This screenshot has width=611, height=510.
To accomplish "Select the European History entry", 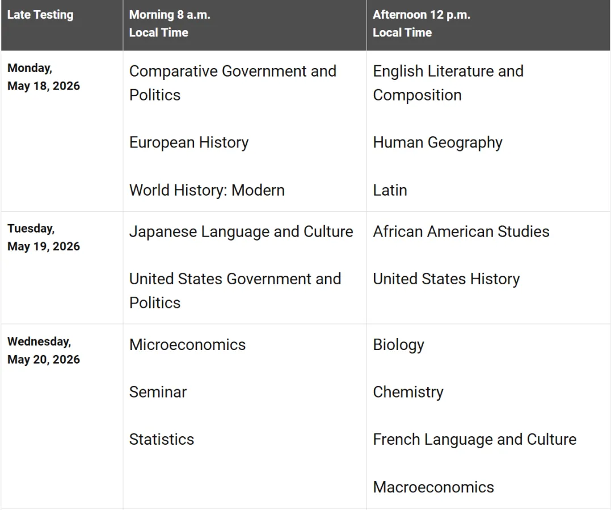I will point(189,142).
